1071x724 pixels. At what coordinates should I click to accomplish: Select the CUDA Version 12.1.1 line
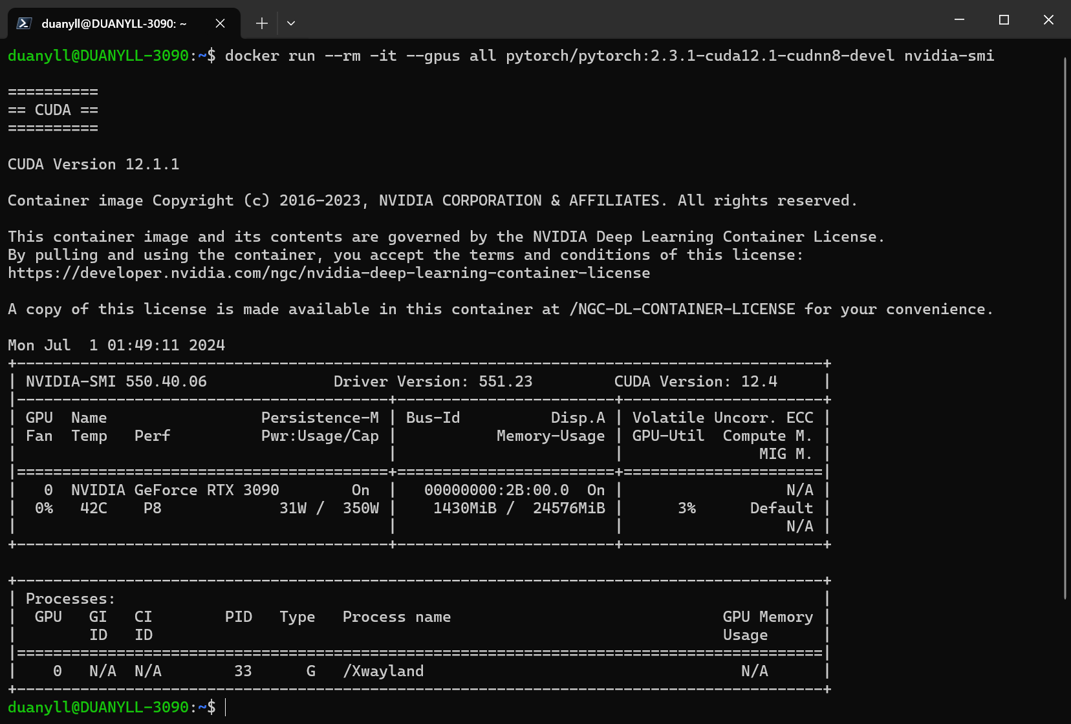[93, 164]
